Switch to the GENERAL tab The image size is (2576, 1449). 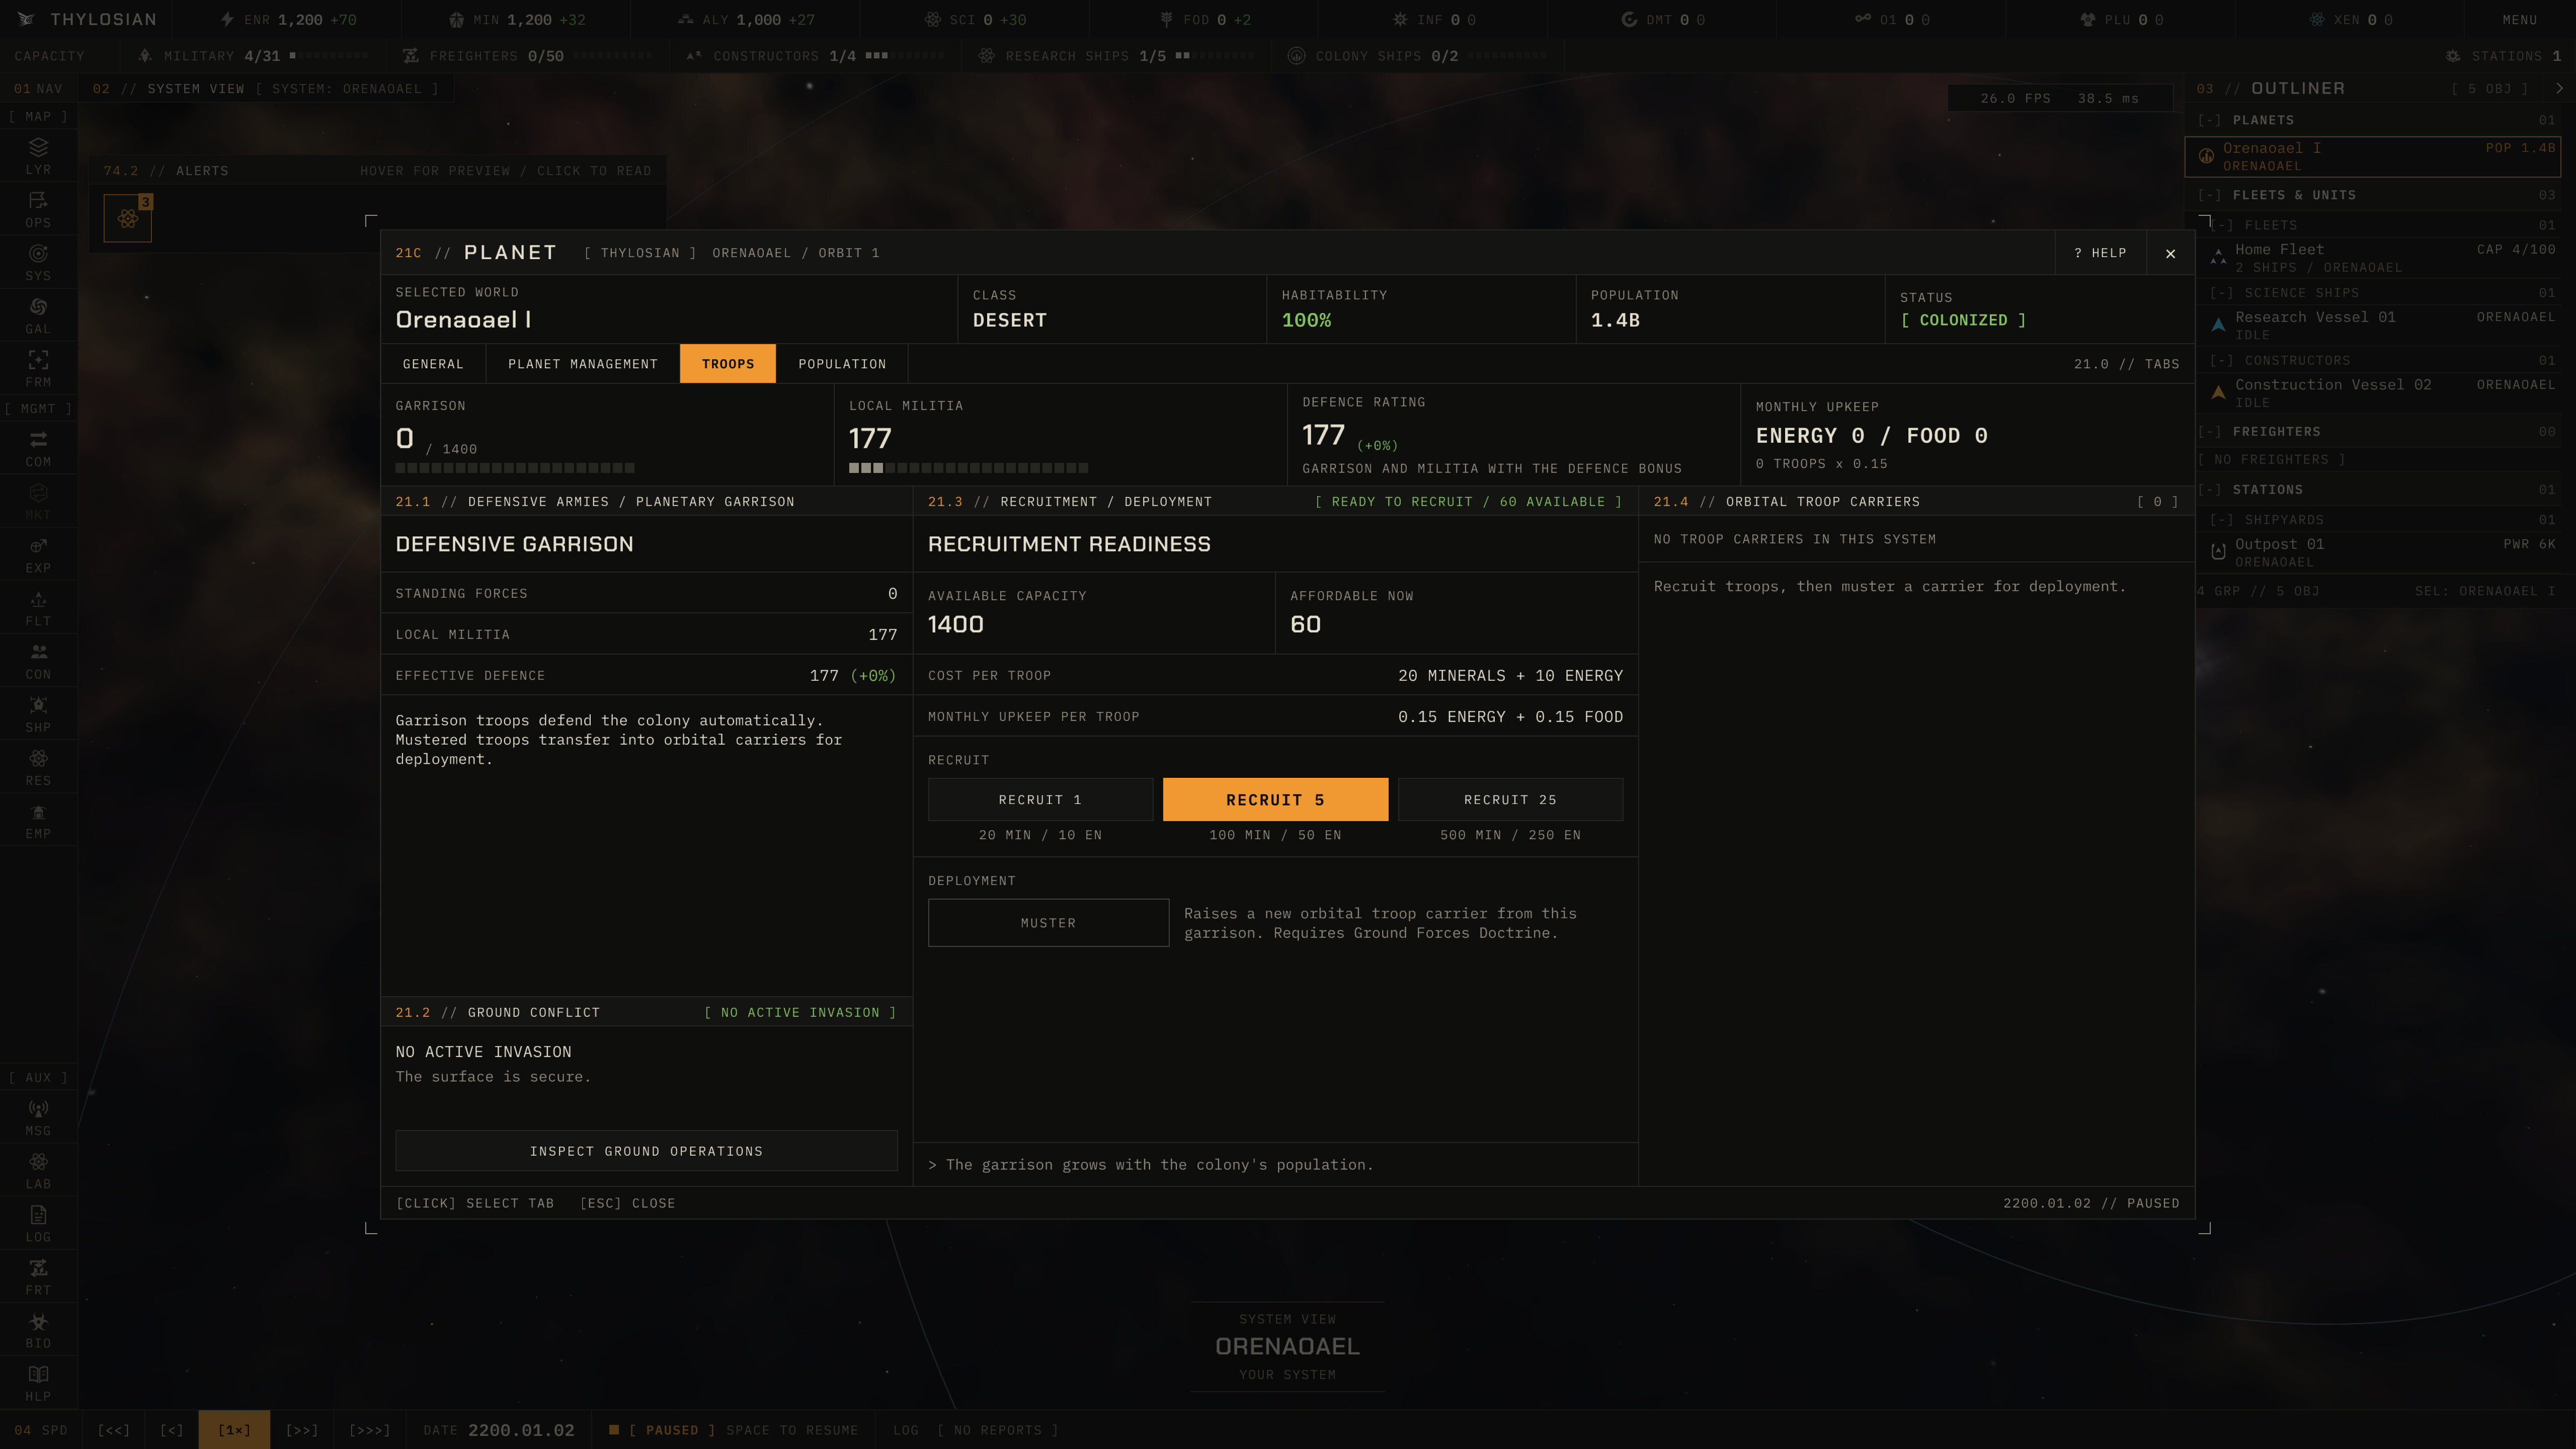433,364
